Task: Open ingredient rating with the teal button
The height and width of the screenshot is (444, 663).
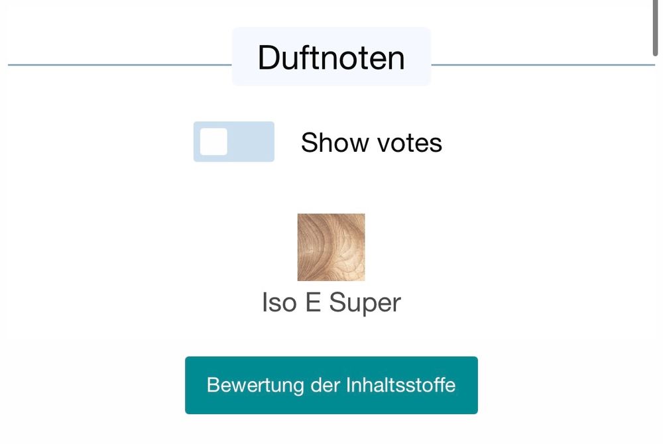Action: [331, 385]
